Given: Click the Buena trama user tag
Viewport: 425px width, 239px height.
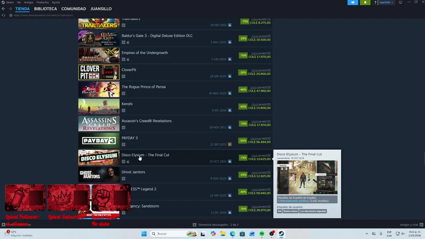Looking at the screenshot, I should click(291, 211).
